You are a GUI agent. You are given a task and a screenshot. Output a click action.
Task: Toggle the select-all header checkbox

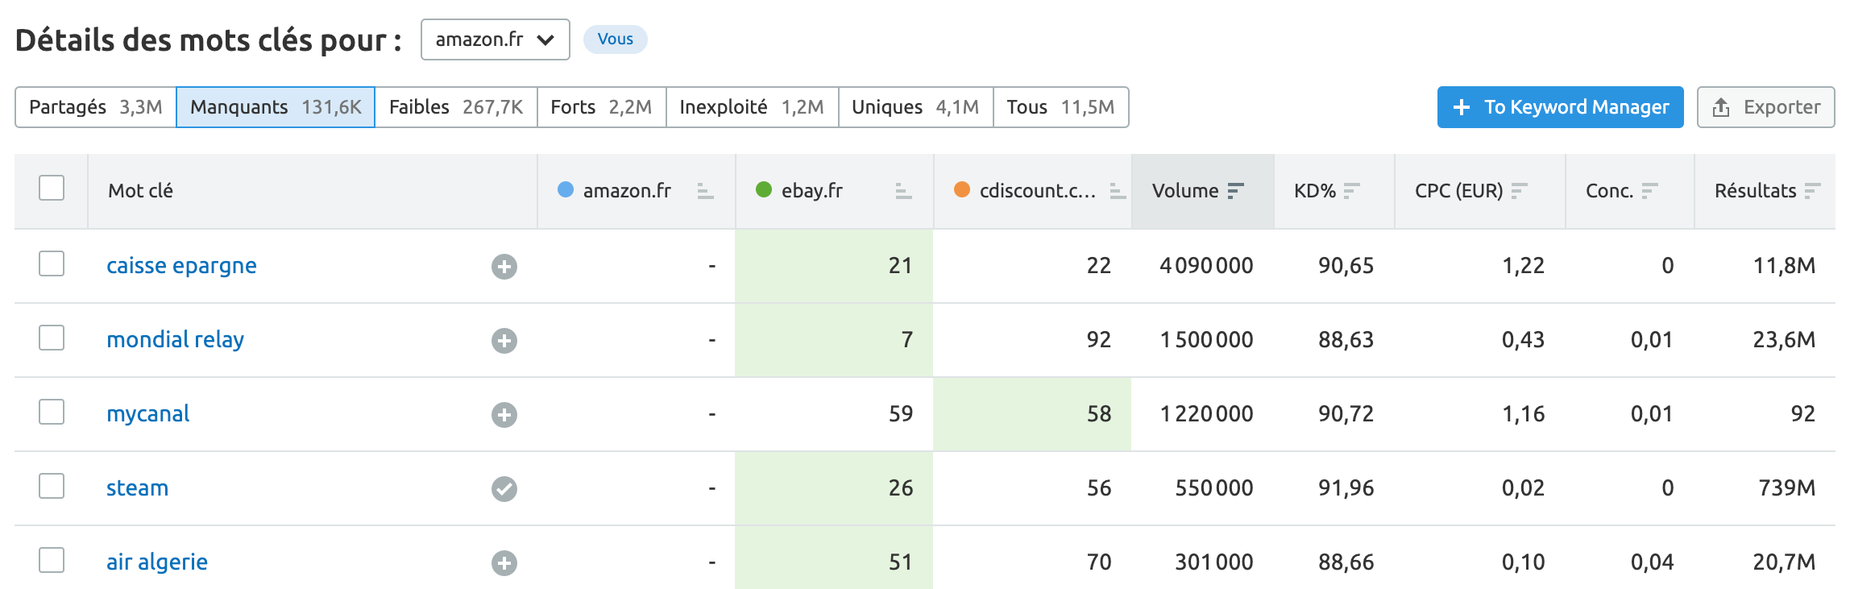tap(52, 188)
